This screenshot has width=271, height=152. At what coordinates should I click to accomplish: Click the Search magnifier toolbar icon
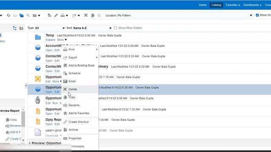coord(28,15)
